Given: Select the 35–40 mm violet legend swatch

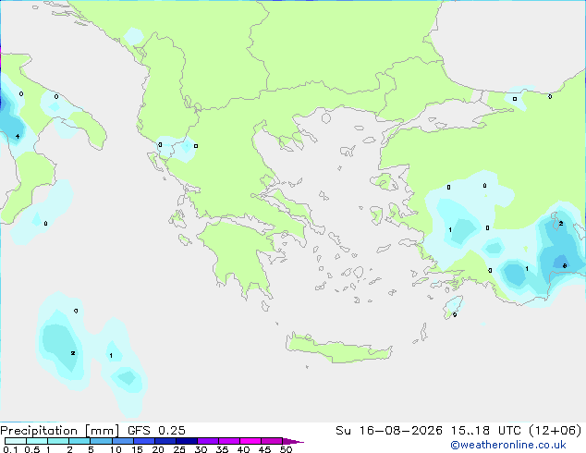Looking at the screenshot, I should tap(228, 441).
